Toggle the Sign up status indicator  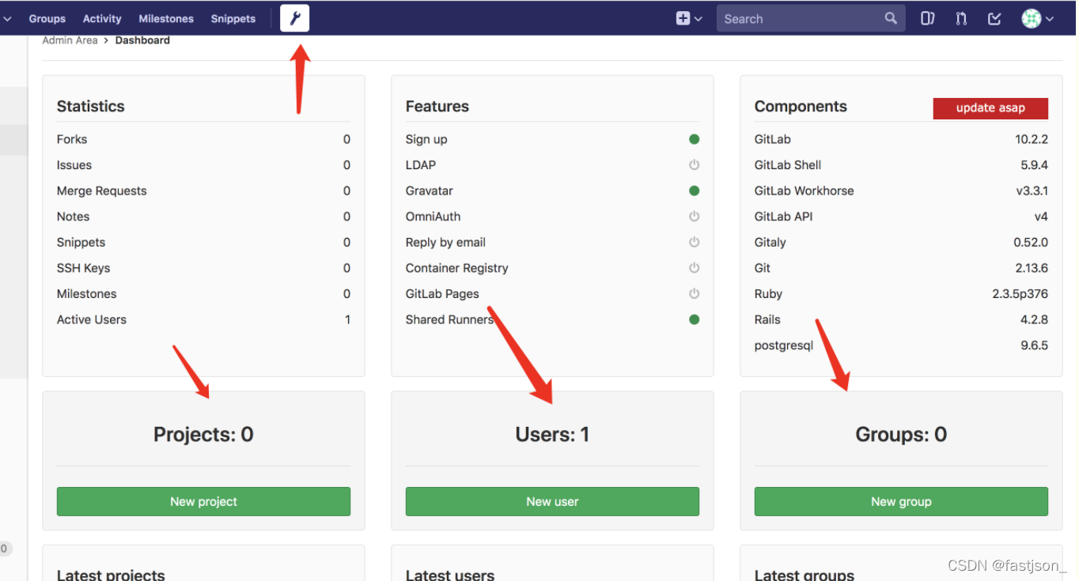point(694,138)
